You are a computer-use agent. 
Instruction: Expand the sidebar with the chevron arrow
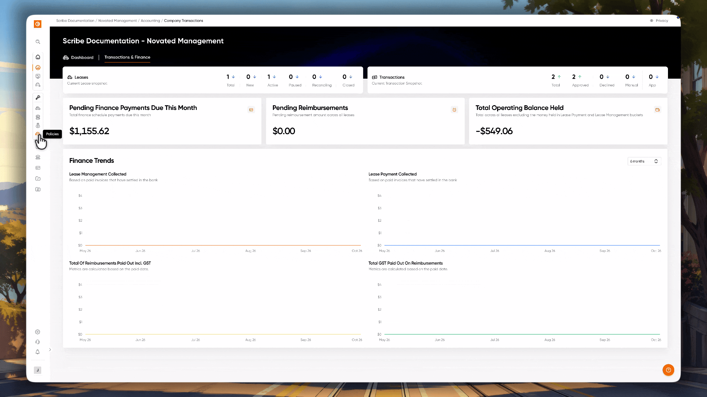click(50, 350)
